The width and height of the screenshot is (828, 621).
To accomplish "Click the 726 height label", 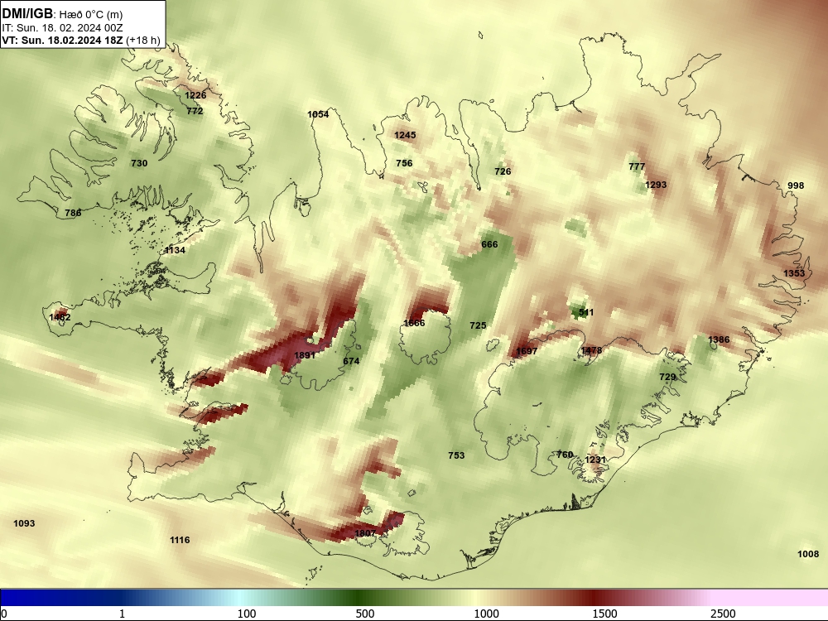I will pos(503,171).
